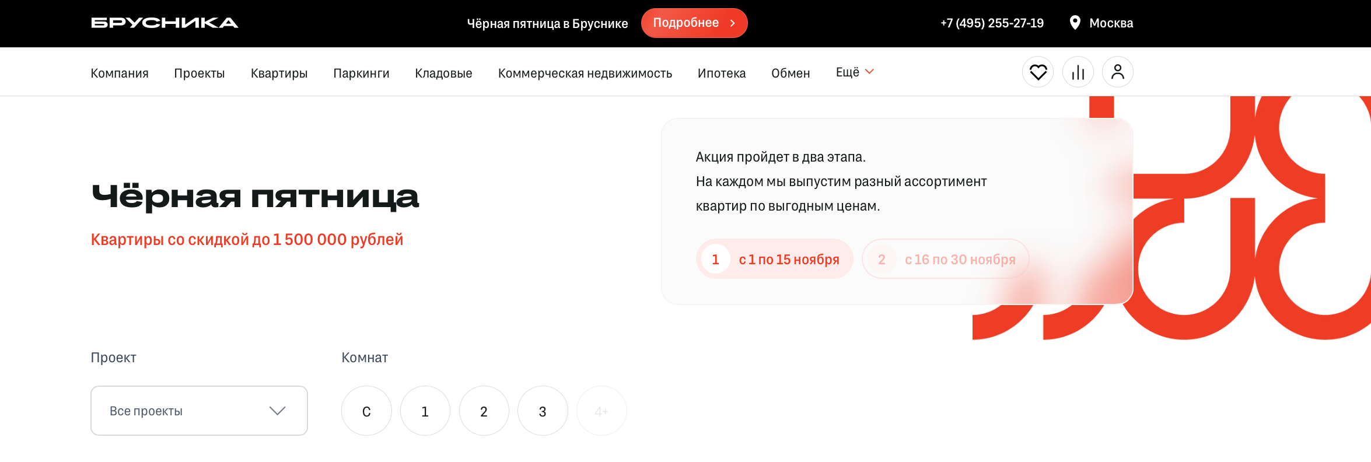This screenshot has width=1371, height=462.
Task: Open the user profile icon
Action: [x=1117, y=72]
